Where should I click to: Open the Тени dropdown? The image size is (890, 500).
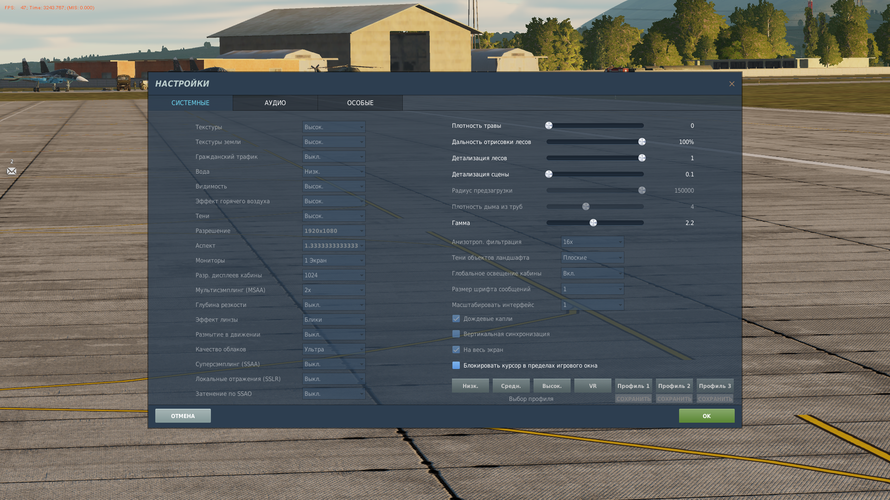click(x=334, y=216)
